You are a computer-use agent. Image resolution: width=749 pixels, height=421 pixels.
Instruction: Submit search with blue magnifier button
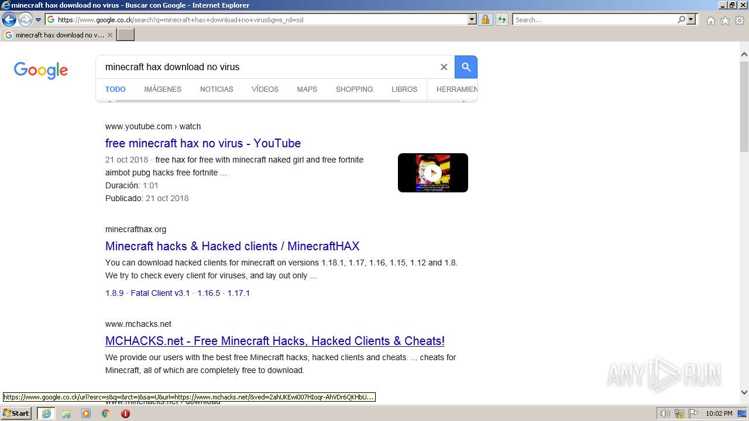[466, 67]
